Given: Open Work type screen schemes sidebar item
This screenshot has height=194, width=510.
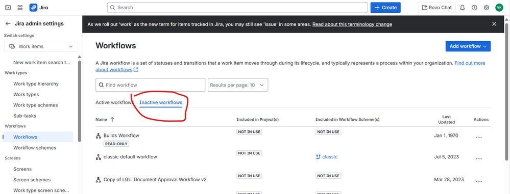Looking at the screenshot, I should (x=41, y=190).
